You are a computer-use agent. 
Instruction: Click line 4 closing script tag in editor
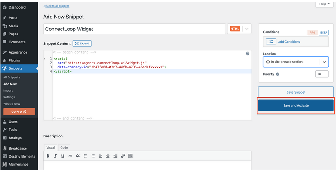pos(62,71)
